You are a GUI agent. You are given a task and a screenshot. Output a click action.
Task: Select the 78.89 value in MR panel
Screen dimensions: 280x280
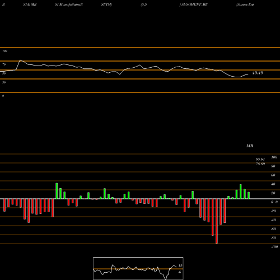click(x=260, y=164)
